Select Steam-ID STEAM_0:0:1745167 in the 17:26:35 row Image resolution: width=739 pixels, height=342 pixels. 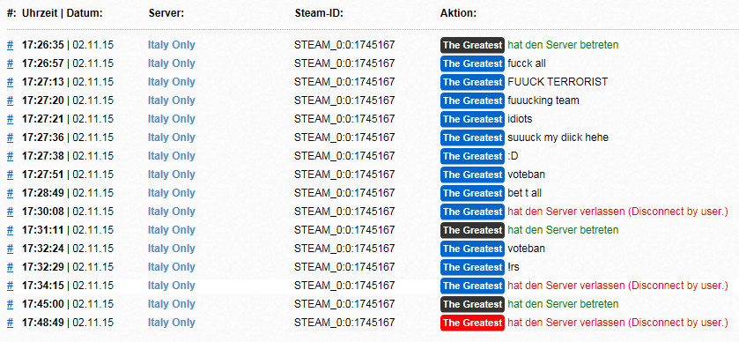344,45
